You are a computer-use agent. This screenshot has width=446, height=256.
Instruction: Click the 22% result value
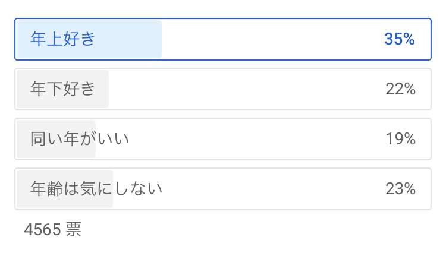400,89
